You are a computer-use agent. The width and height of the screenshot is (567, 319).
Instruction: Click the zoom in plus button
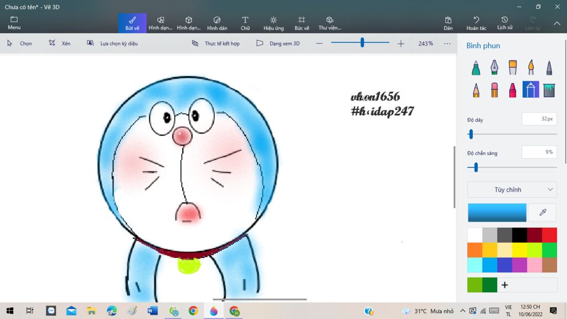401,43
